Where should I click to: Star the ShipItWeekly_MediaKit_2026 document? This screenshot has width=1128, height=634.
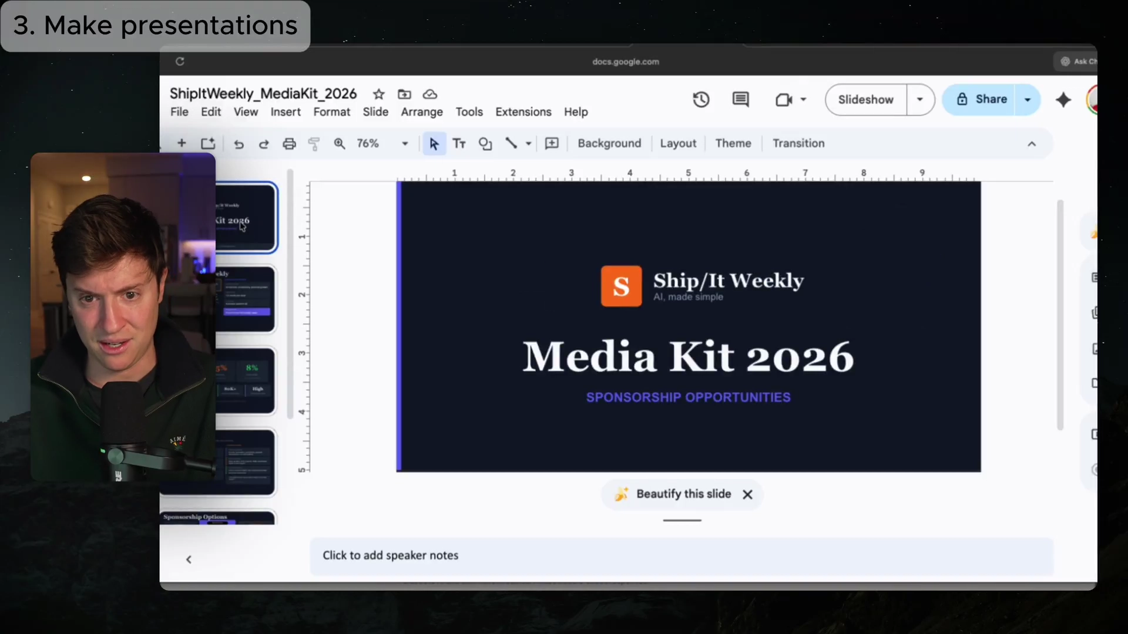pyautogui.click(x=379, y=94)
